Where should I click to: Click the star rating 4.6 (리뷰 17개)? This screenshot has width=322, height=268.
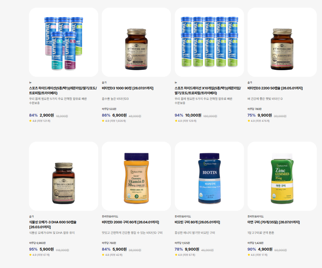pyautogui.click(x=258, y=255)
